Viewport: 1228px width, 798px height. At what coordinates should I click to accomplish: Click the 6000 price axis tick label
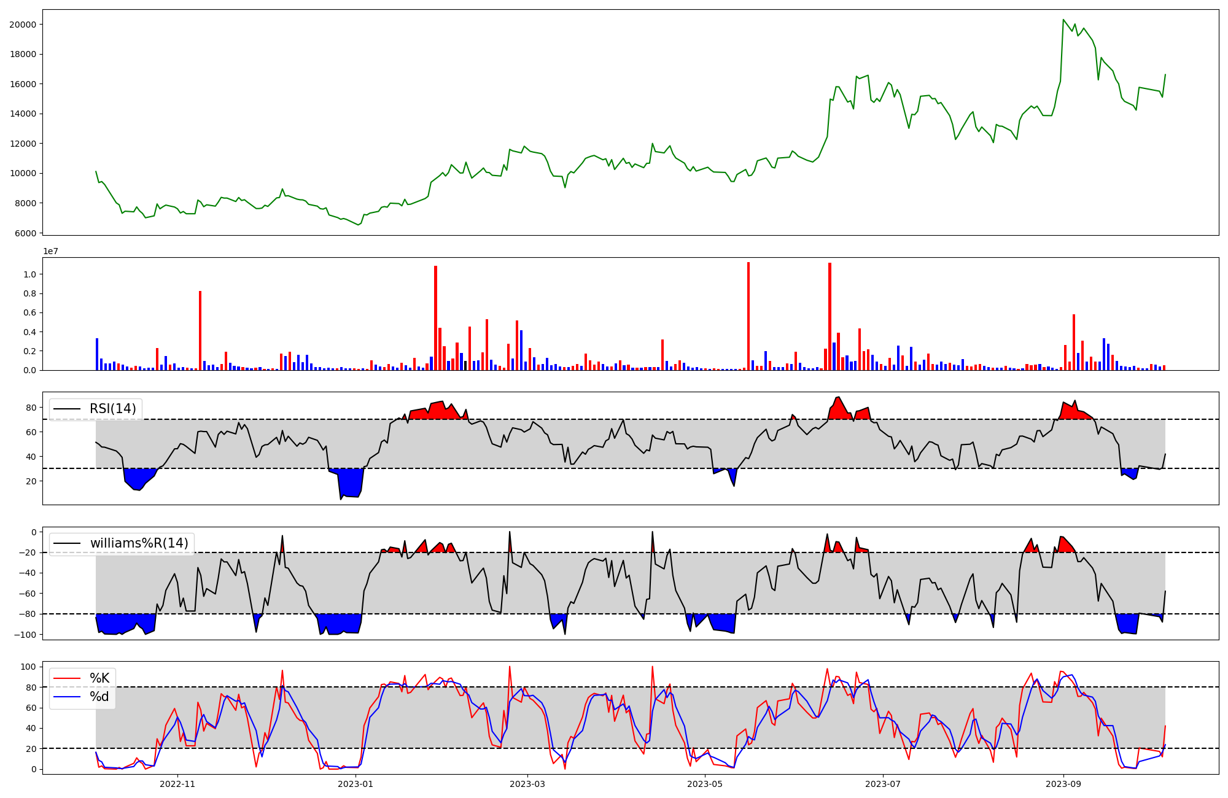pos(25,233)
